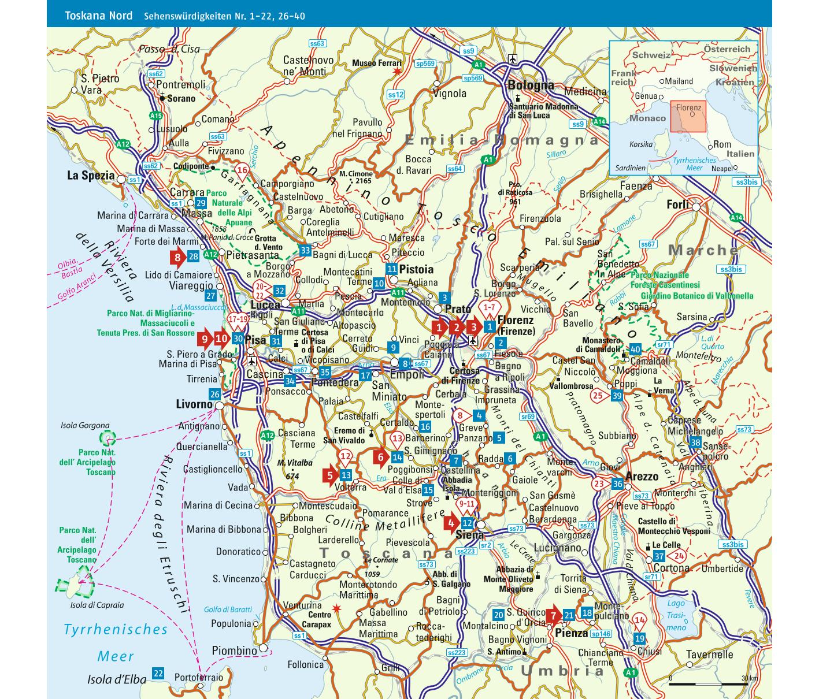Viewport: 819px width, 699px height.
Task: Click the red arrow 4 beside Siena
Action: [x=451, y=523]
